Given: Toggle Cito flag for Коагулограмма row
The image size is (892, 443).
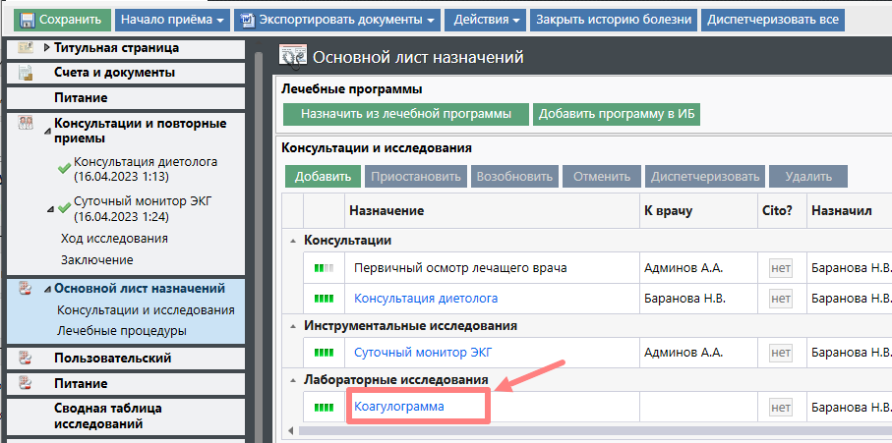Looking at the screenshot, I should pos(781,408).
